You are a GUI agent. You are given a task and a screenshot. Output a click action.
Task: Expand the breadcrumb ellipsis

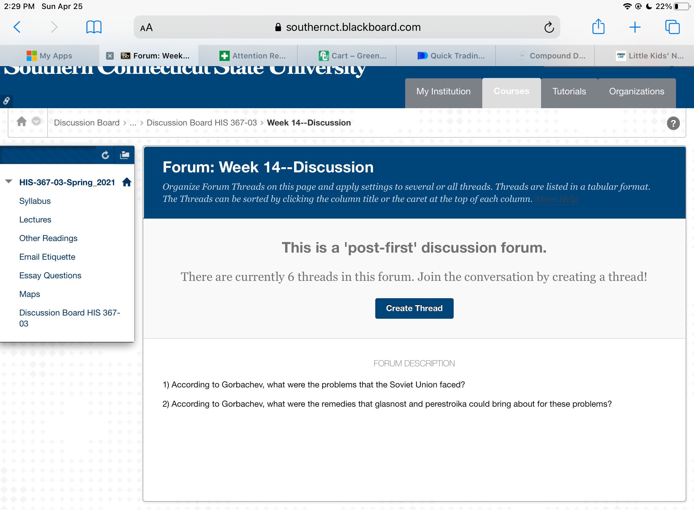(133, 123)
